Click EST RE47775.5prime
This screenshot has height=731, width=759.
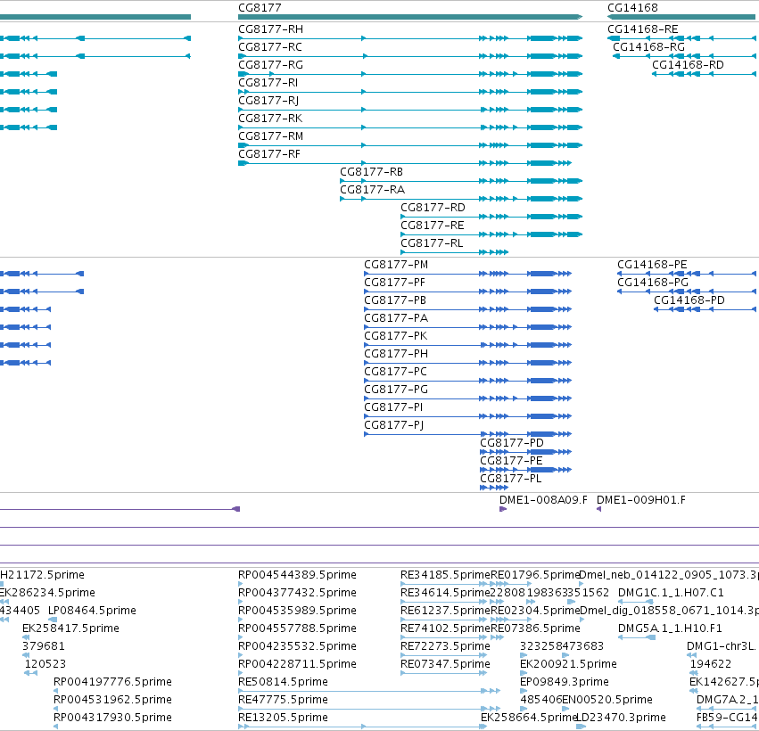(x=283, y=700)
